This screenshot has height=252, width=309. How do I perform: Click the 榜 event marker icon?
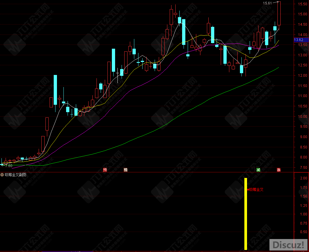pos(126,170)
